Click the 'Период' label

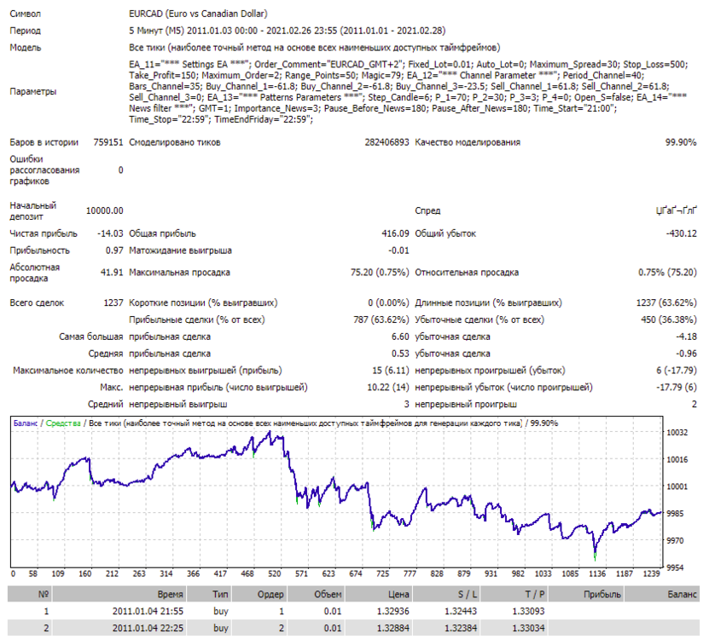click(x=26, y=31)
